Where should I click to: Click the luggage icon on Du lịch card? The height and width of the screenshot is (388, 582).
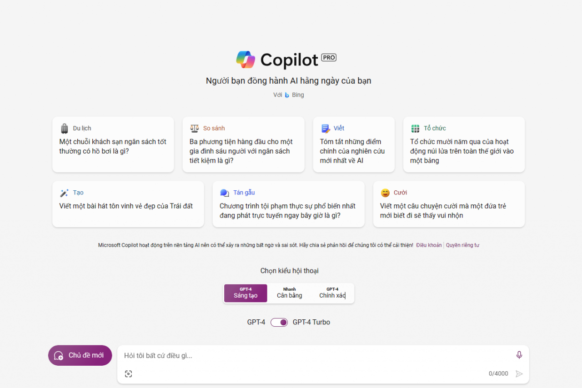(x=64, y=128)
